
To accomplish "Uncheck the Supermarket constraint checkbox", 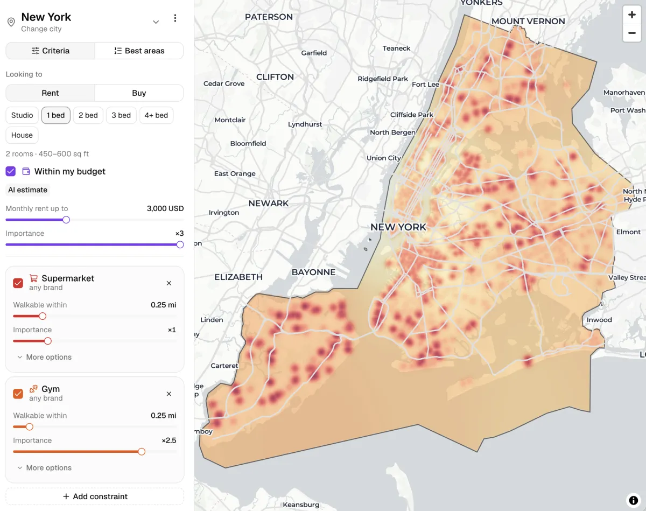I will click(18, 283).
